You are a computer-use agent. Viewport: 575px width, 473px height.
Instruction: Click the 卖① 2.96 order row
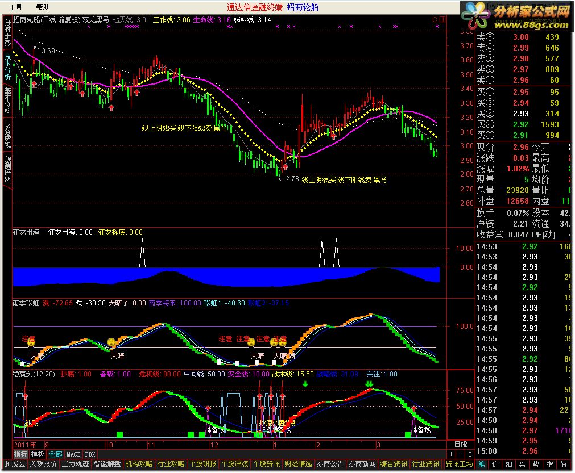click(523, 80)
